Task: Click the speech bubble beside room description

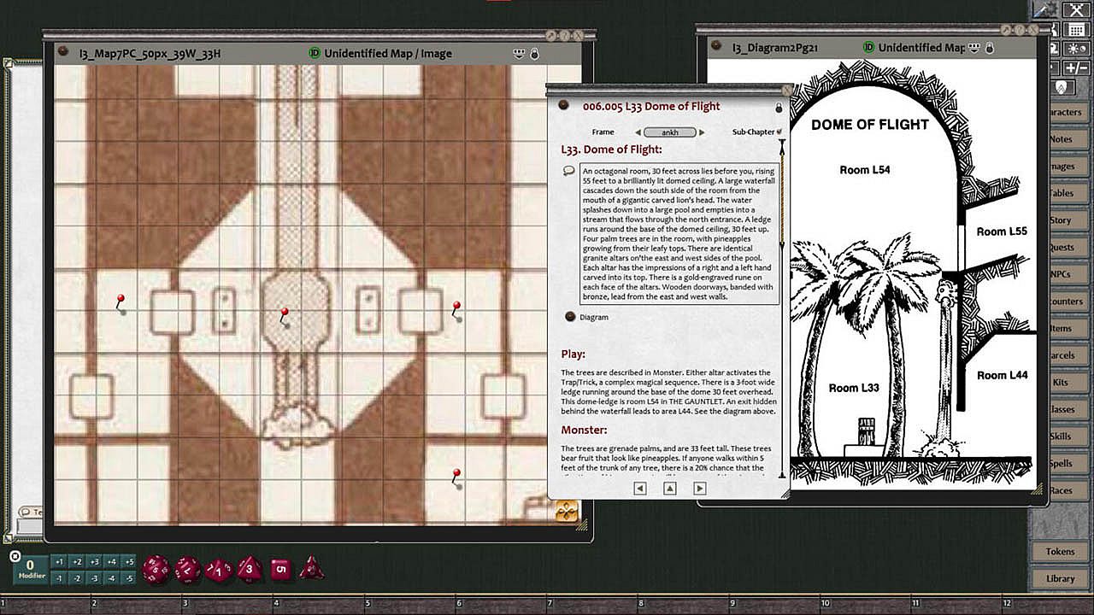Action: coord(568,171)
